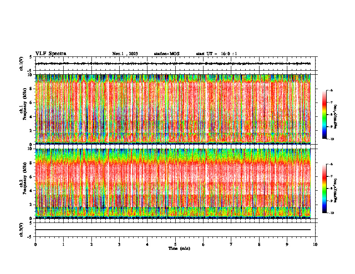Click the "Time (min)" axis label
The height and width of the screenshot is (274, 355).
179,248
